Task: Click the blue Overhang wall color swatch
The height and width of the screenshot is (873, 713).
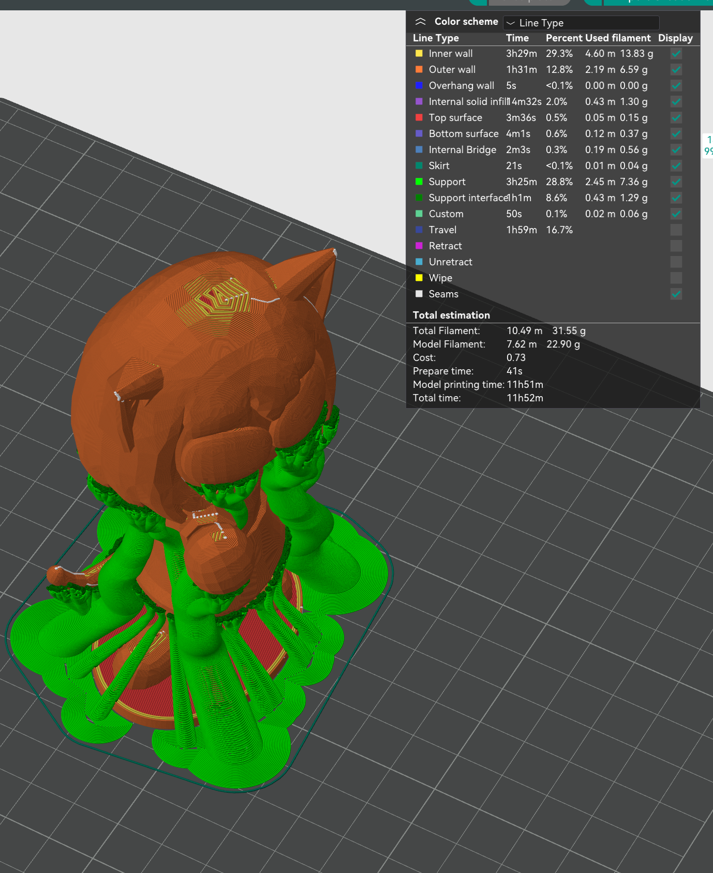Action: click(419, 85)
